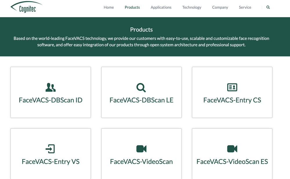Open the search magnifier in the navigation bar
This screenshot has height=179, width=290.
(268, 7)
